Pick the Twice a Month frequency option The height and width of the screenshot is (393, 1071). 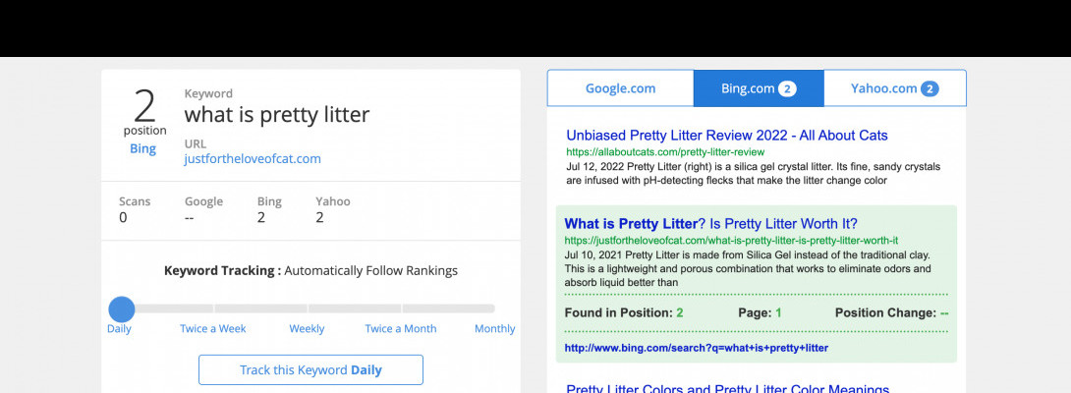pos(401,329)
